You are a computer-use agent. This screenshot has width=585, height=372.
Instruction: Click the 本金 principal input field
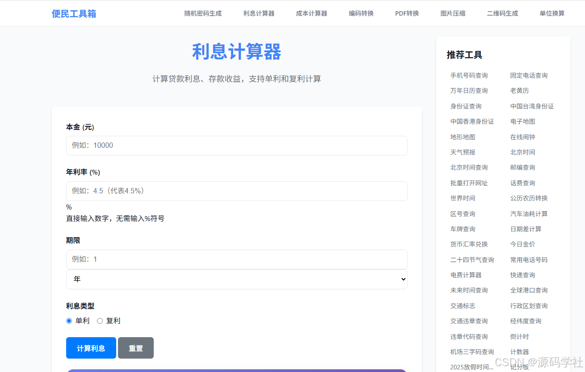(236, 145)
